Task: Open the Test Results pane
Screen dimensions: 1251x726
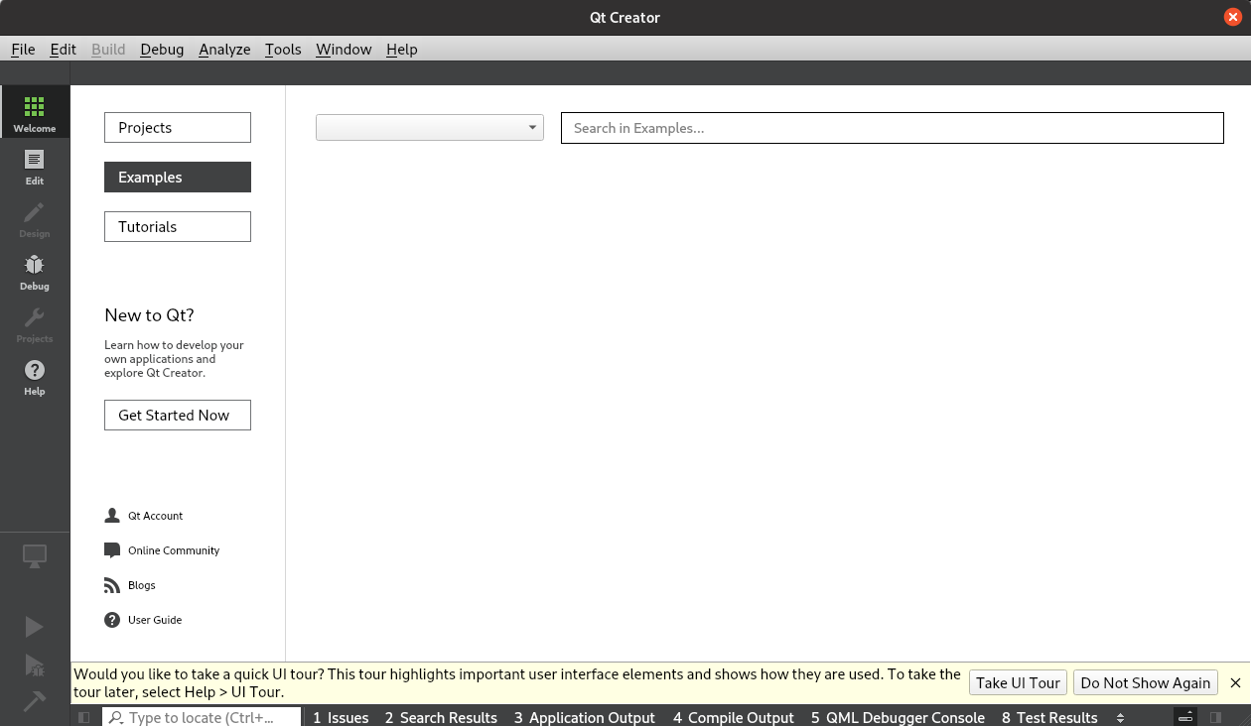Action: tap(1049, 717)
